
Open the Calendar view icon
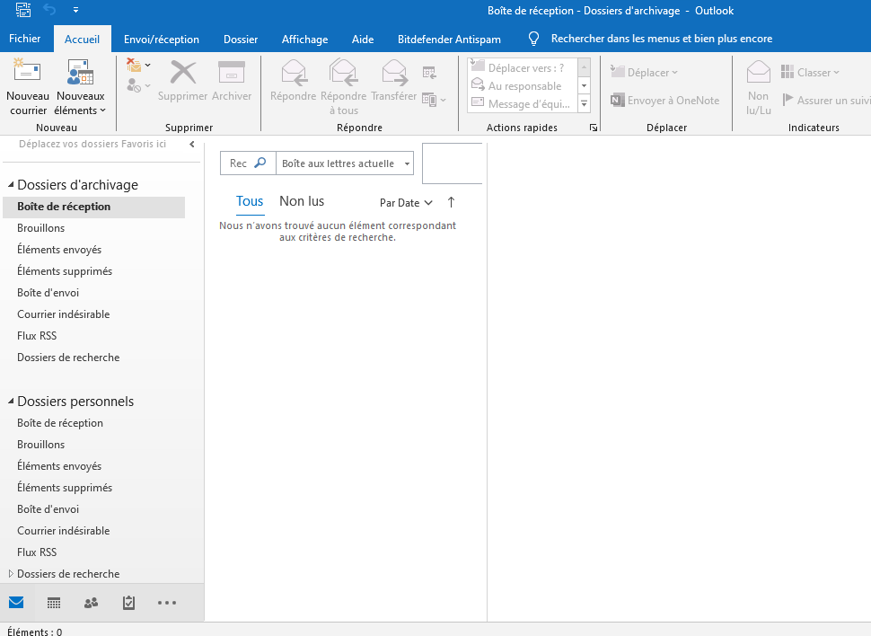tap(54, 603)
